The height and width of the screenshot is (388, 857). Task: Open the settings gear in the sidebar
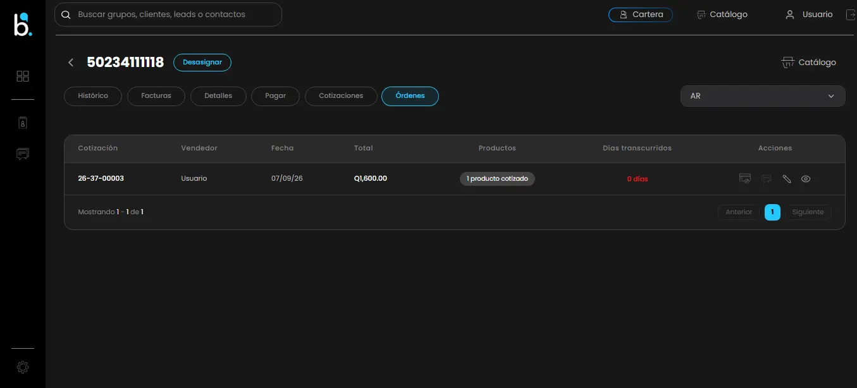[x=23, y=367]
